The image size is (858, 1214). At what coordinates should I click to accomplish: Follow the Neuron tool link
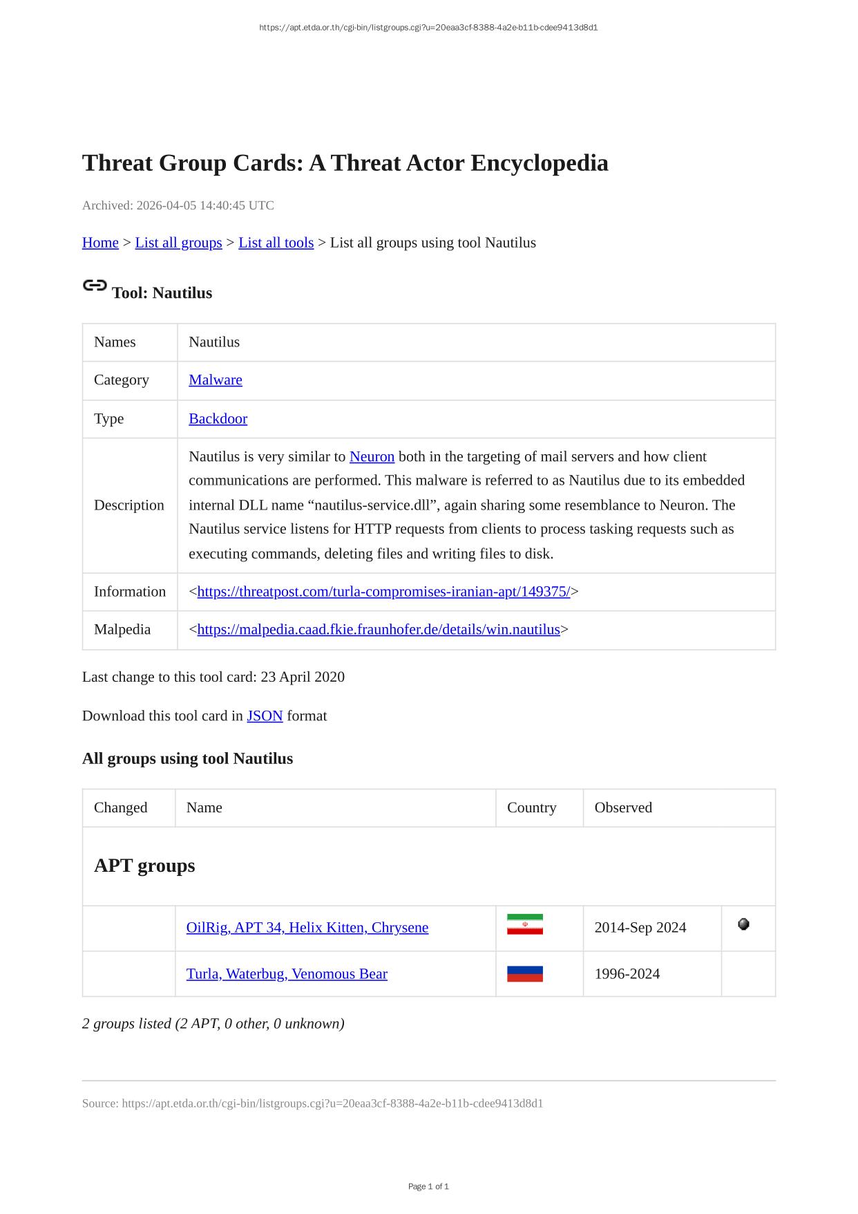coord(372,456)
